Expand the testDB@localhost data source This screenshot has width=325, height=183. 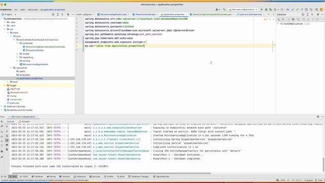pos(278,24)
